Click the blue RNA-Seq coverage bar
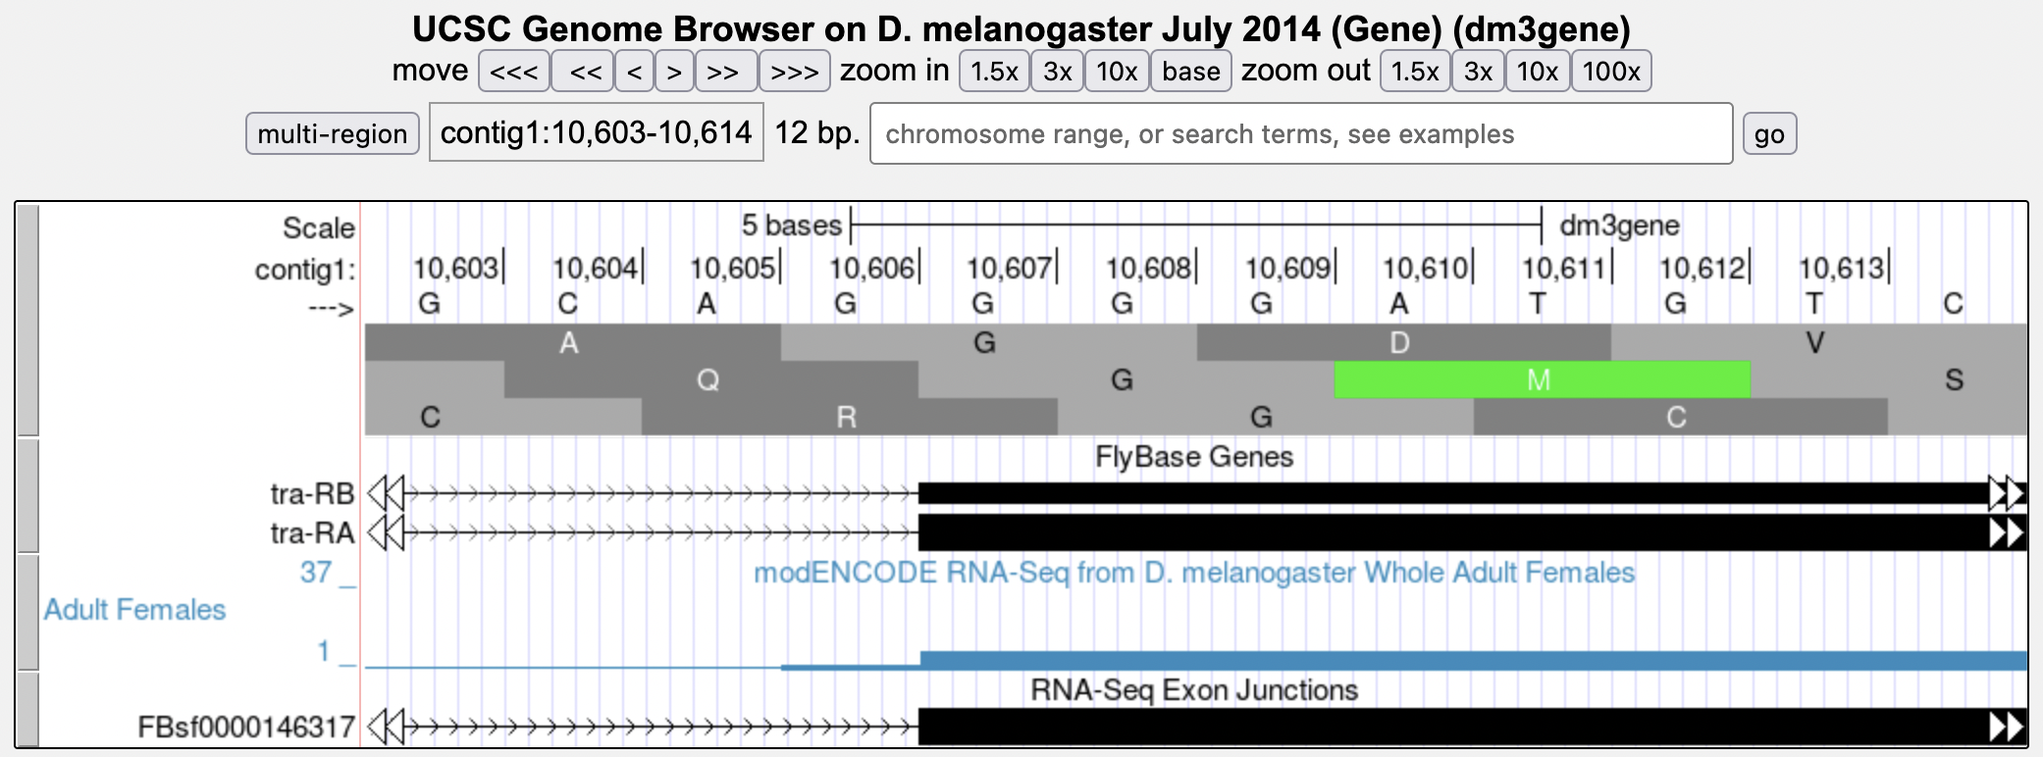 (1474, 660)
